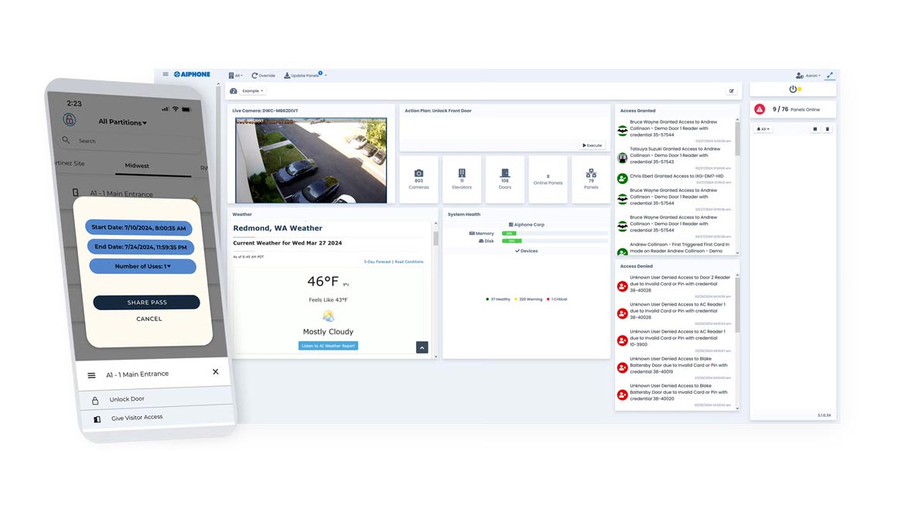Open the Aaron user account menu
The image size is (905, 509).
coord(808,76)
